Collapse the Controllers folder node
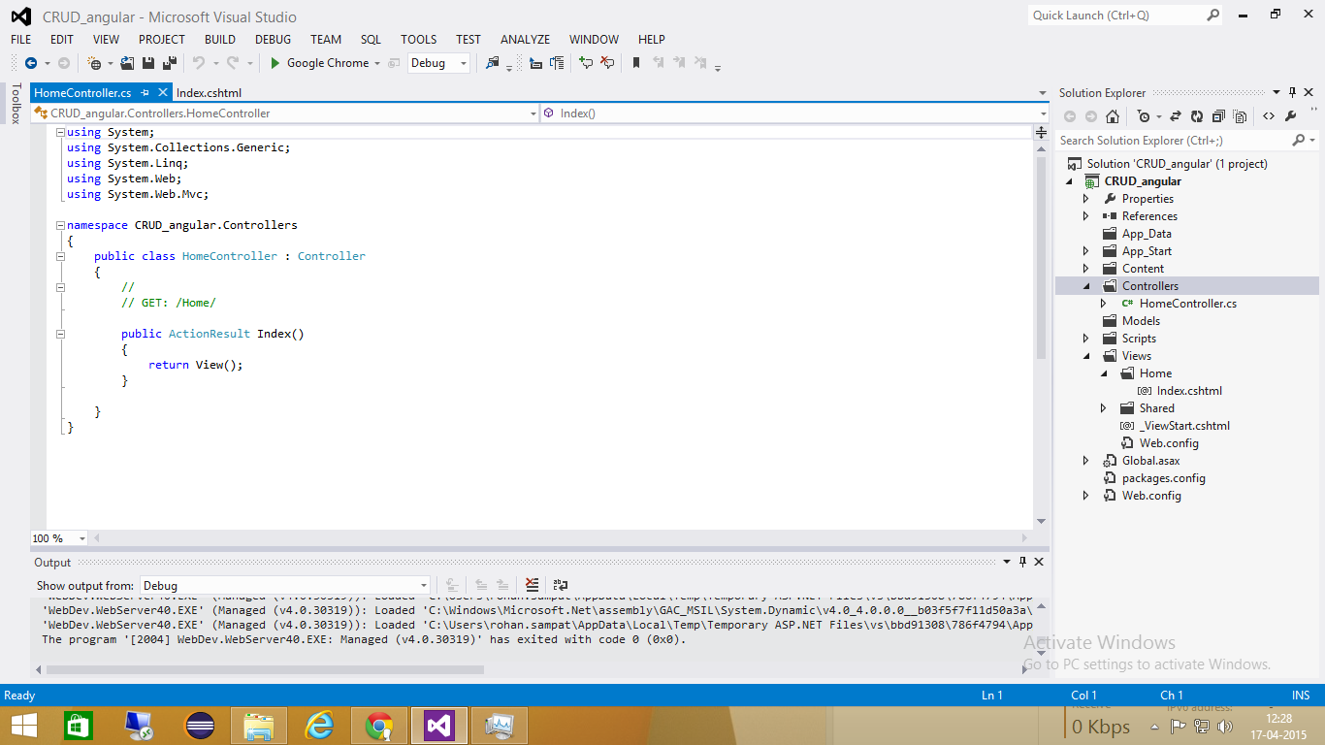 (x=1085, y=286)
